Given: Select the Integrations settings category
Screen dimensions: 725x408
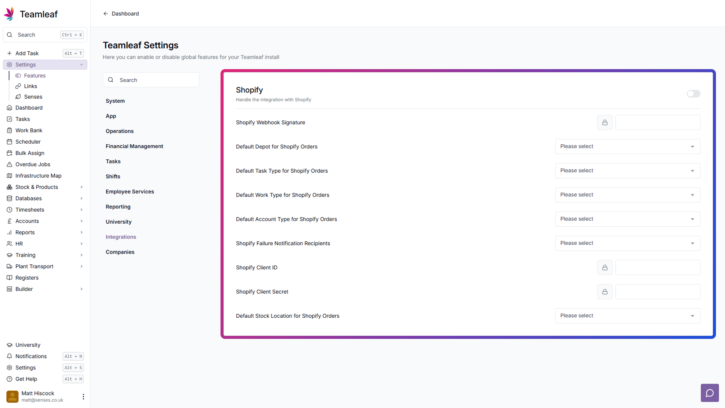Looking at the screenshot, I should (x=121, y=237).
